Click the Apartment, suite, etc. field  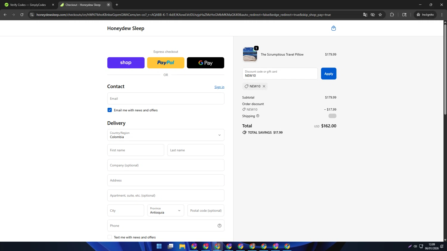click(x=166, y=195)
